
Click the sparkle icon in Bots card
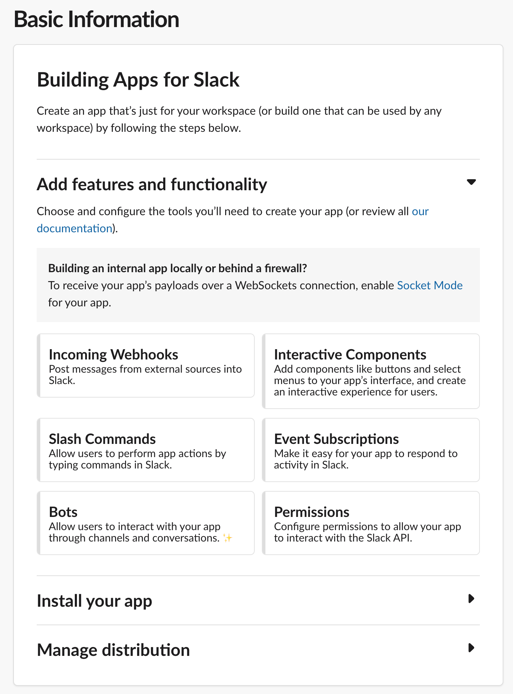pyautogui.click(x=228, y=538)
